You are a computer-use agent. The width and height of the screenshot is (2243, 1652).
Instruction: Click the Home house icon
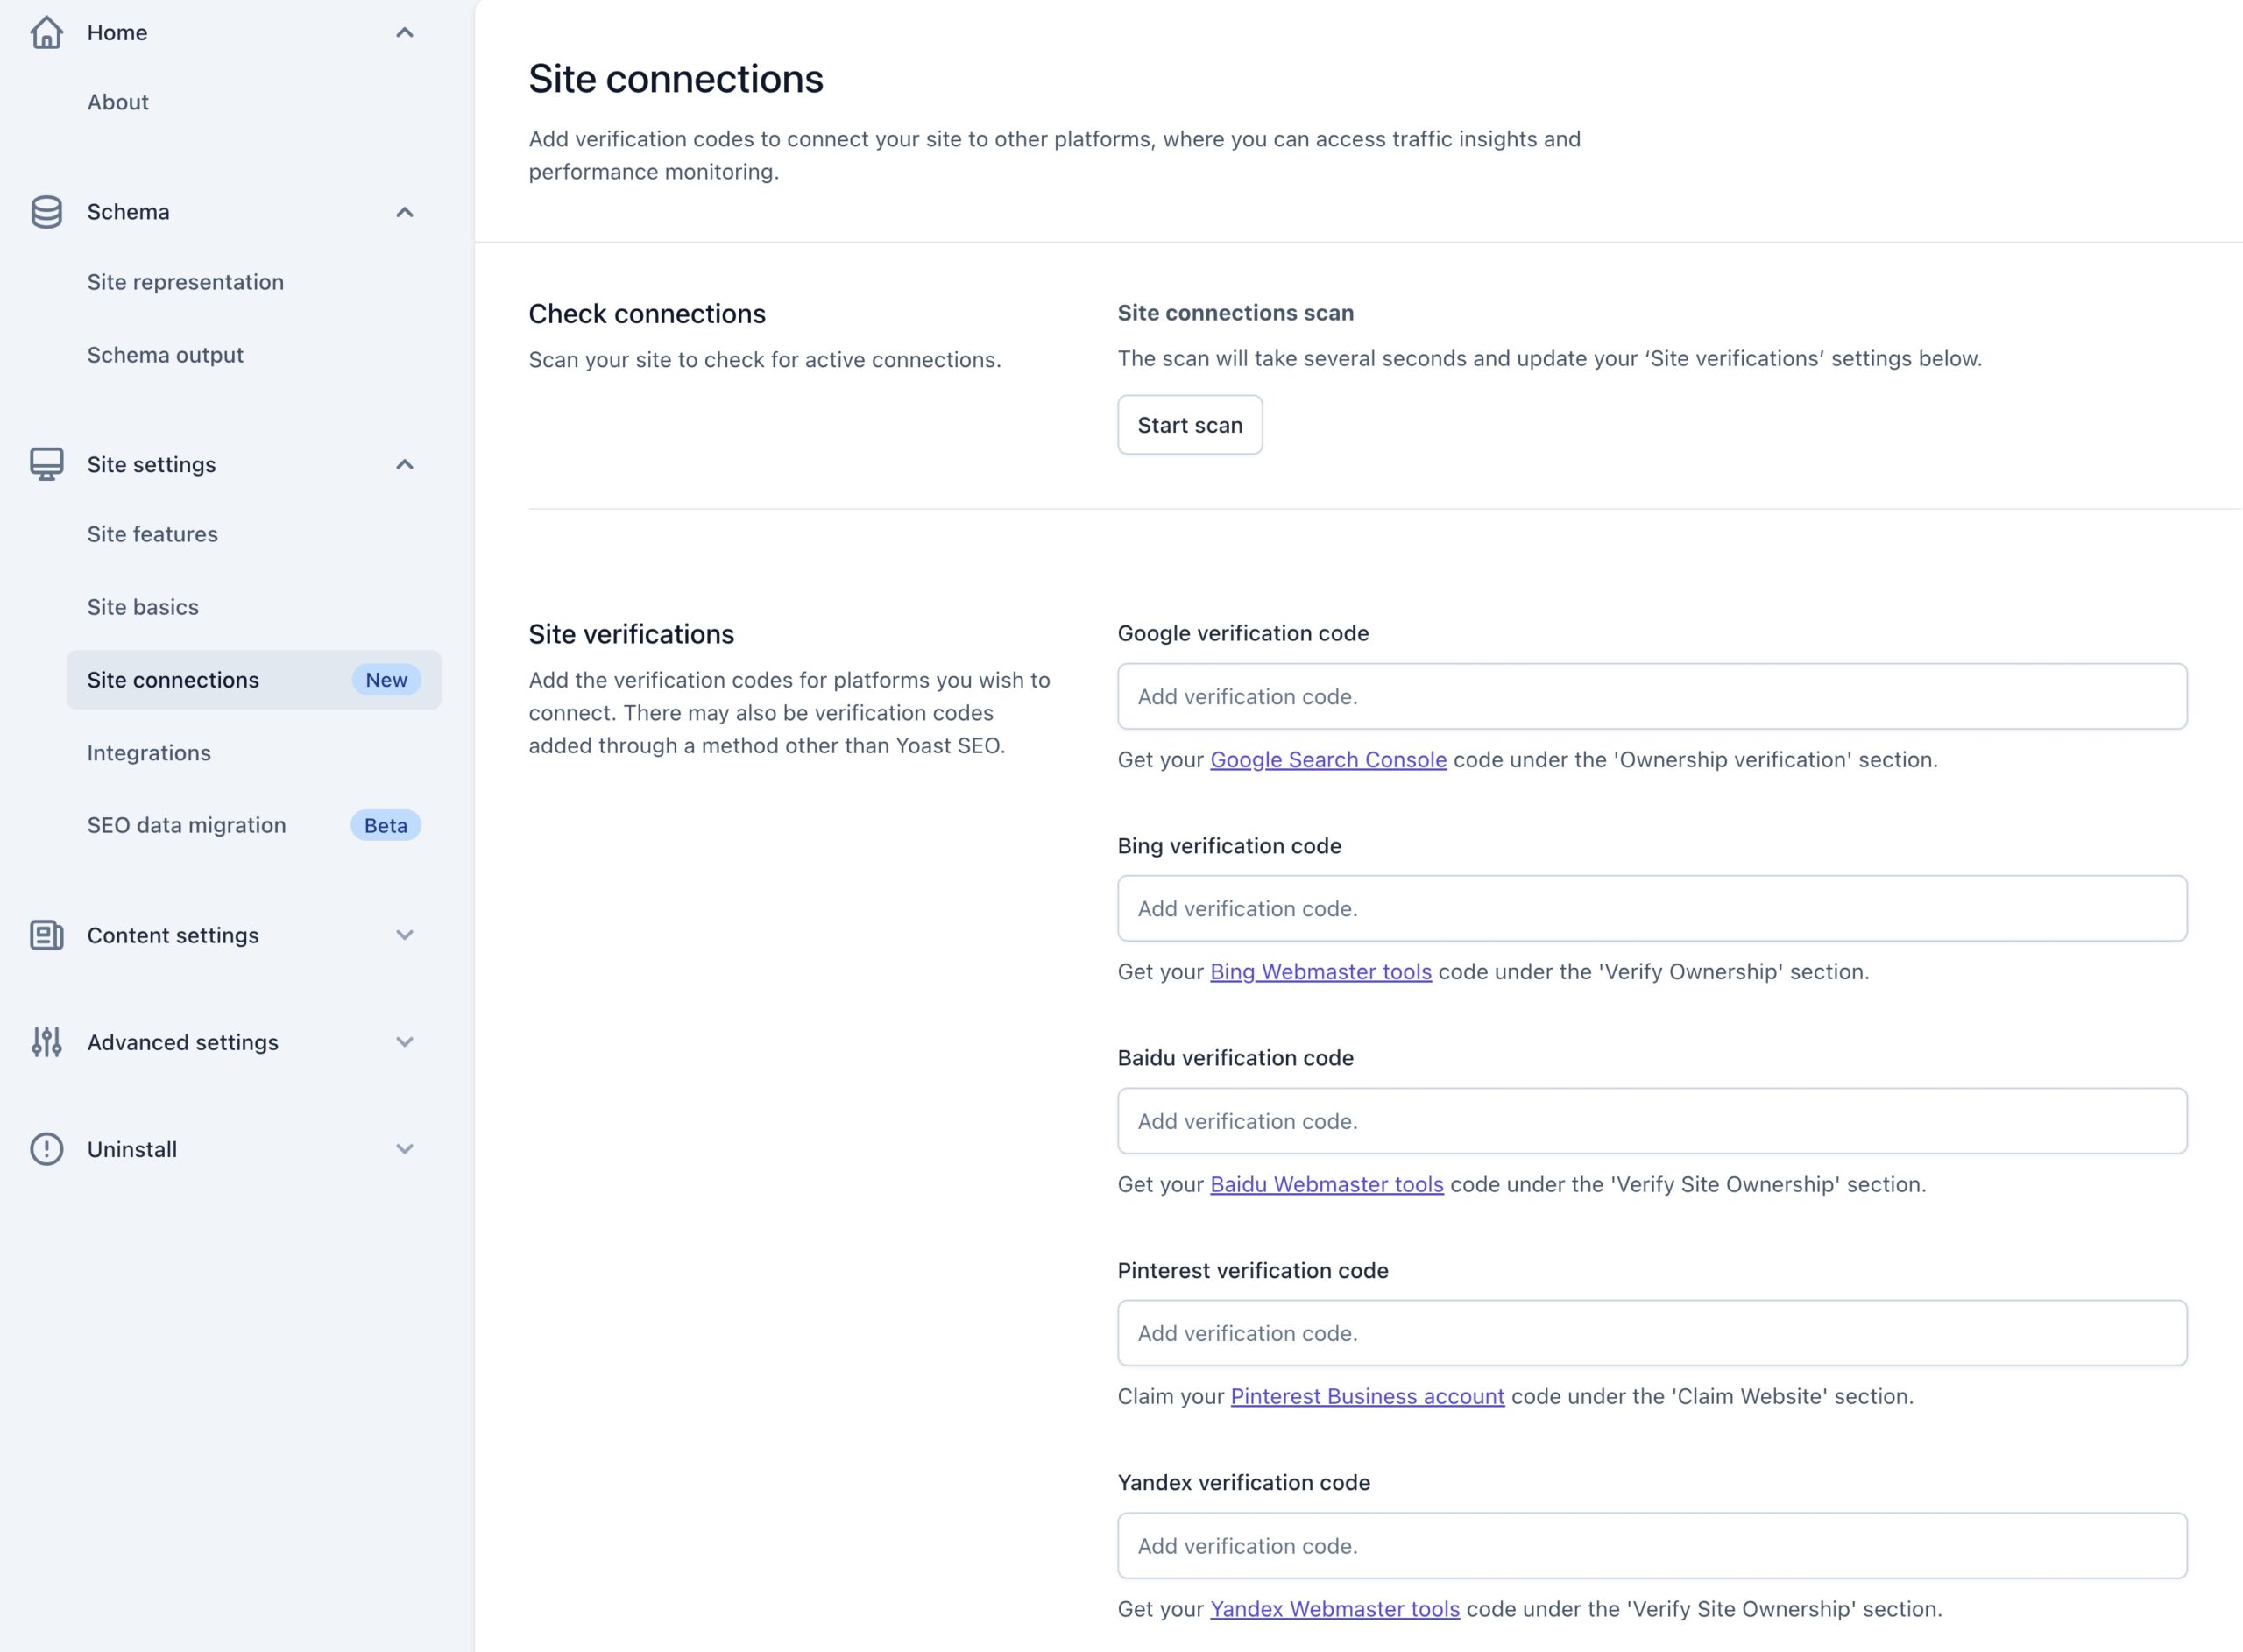[46, 32]
